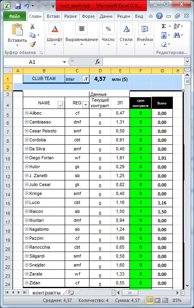The width and height of the screenshot is (194, 308).
Task: Open Excel Help question mark icon
Action: click(159, 16)
